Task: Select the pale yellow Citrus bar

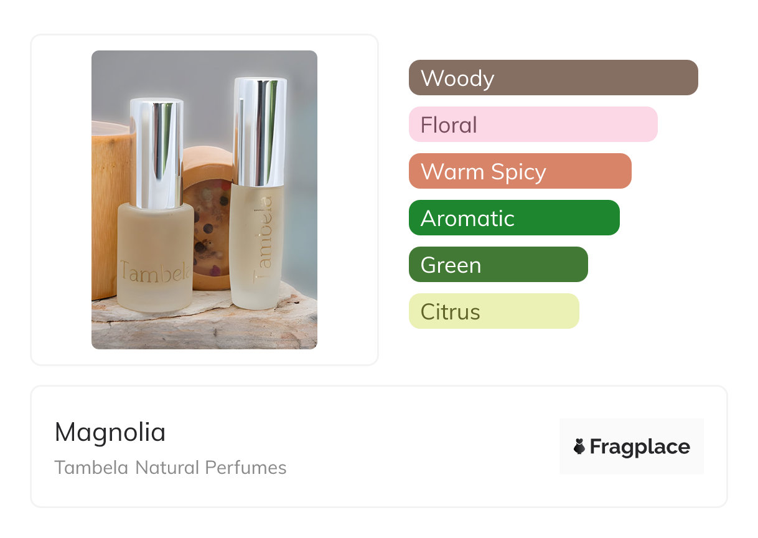Action: [x=494, y=311]
